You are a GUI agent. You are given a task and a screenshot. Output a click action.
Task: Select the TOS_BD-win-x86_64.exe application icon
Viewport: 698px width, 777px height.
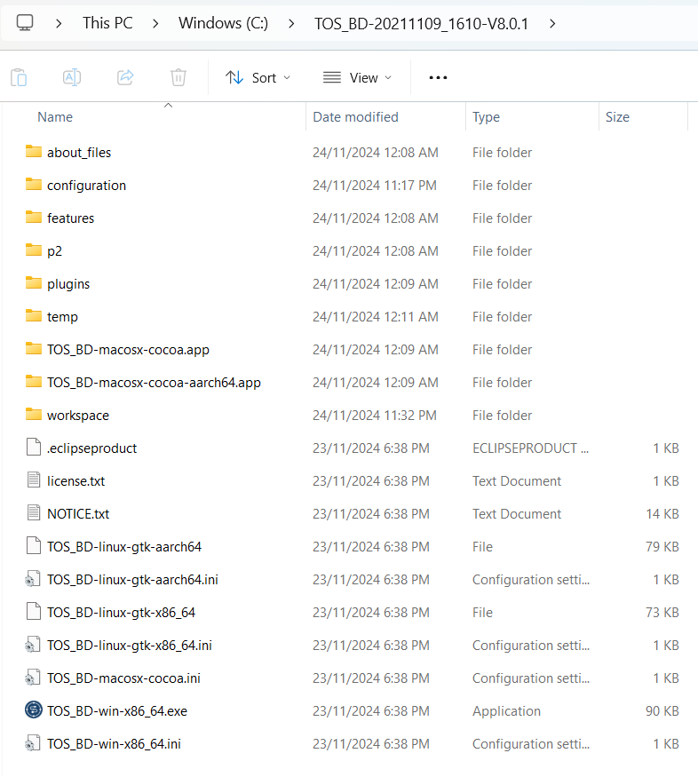tap(33, 710)
